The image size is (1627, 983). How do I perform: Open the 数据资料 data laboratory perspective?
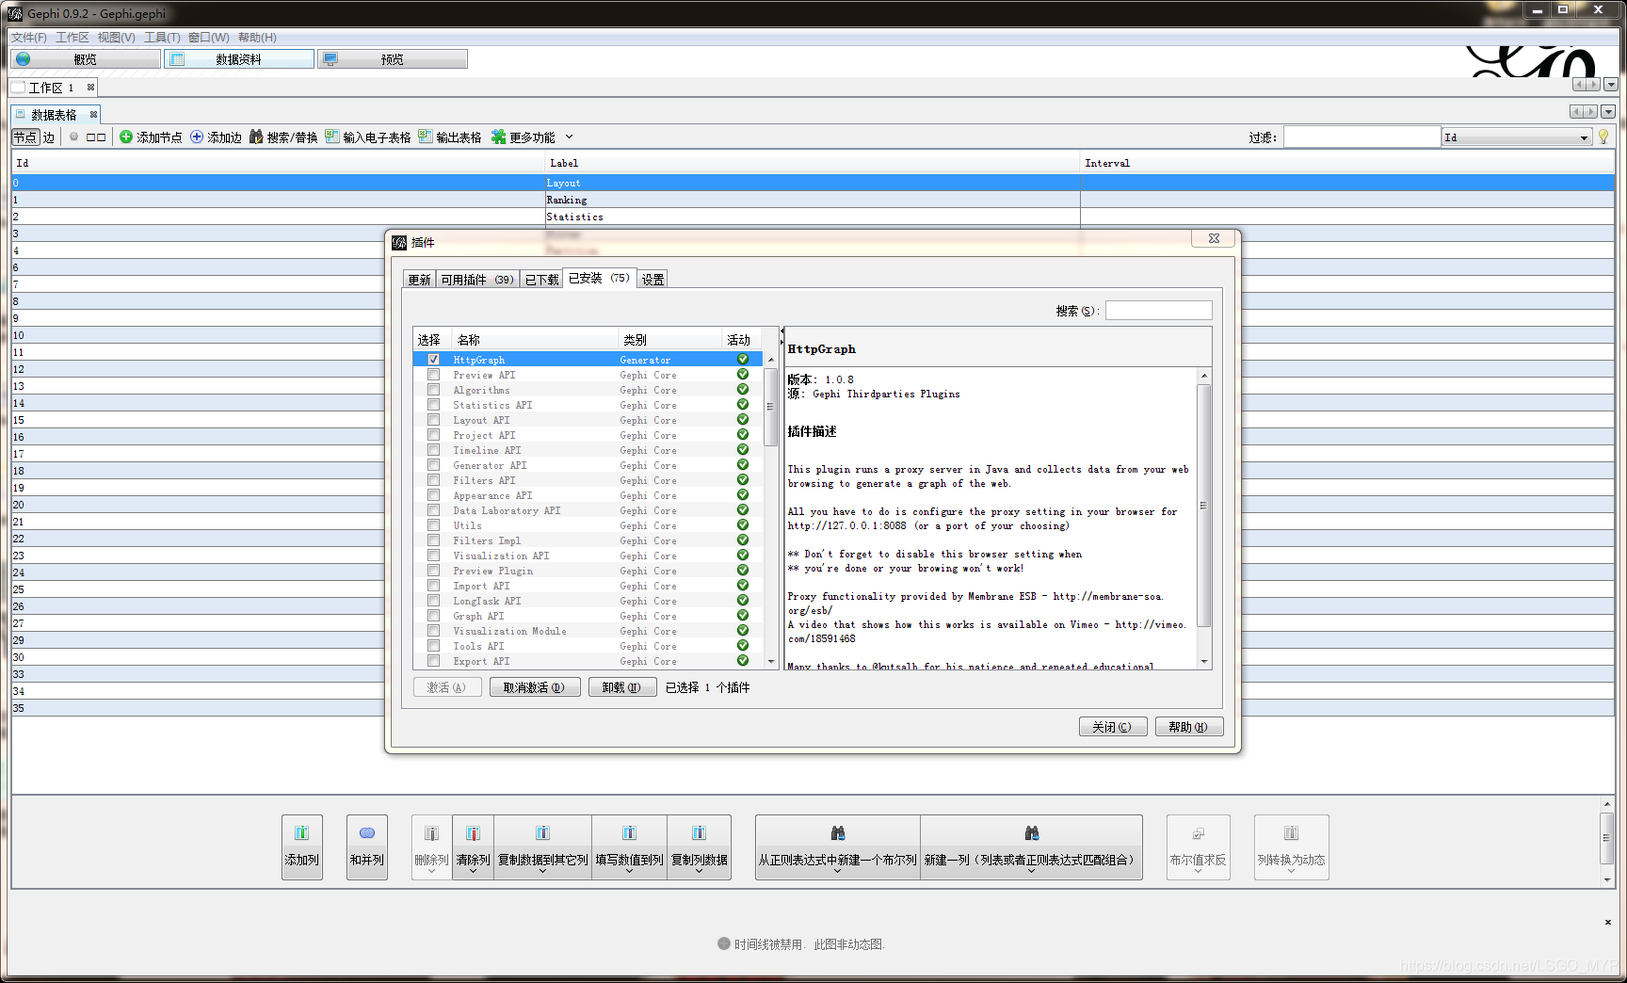(238, 59)
